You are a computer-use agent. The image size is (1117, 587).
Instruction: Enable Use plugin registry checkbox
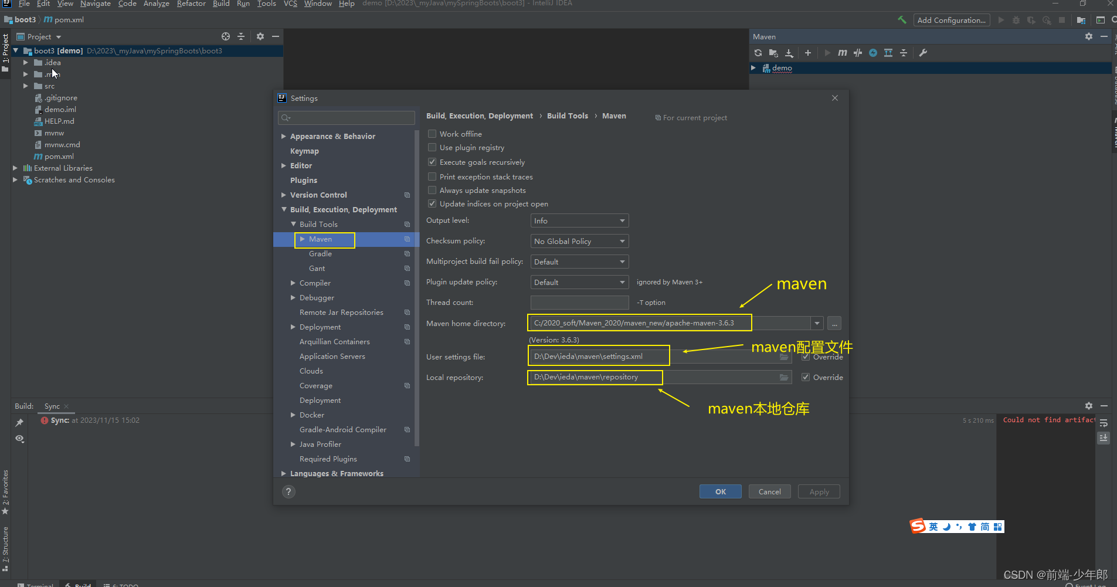[x=432, y=147]
